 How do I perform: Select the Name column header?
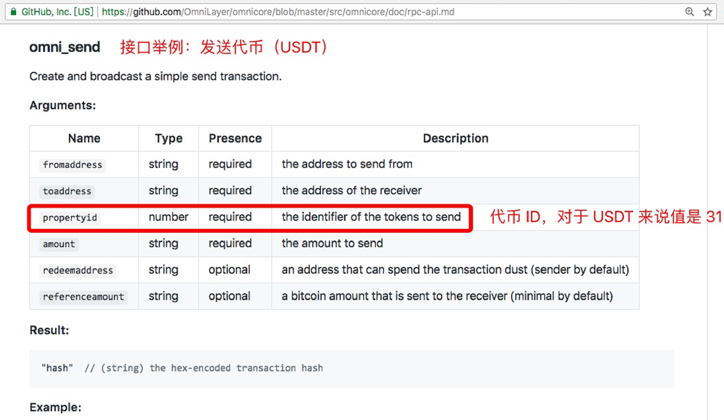(84, 138)
